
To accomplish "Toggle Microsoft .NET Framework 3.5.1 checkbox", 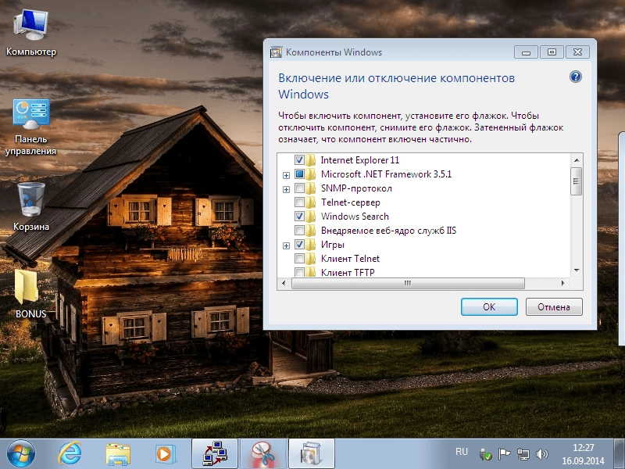I will (299, 174).
